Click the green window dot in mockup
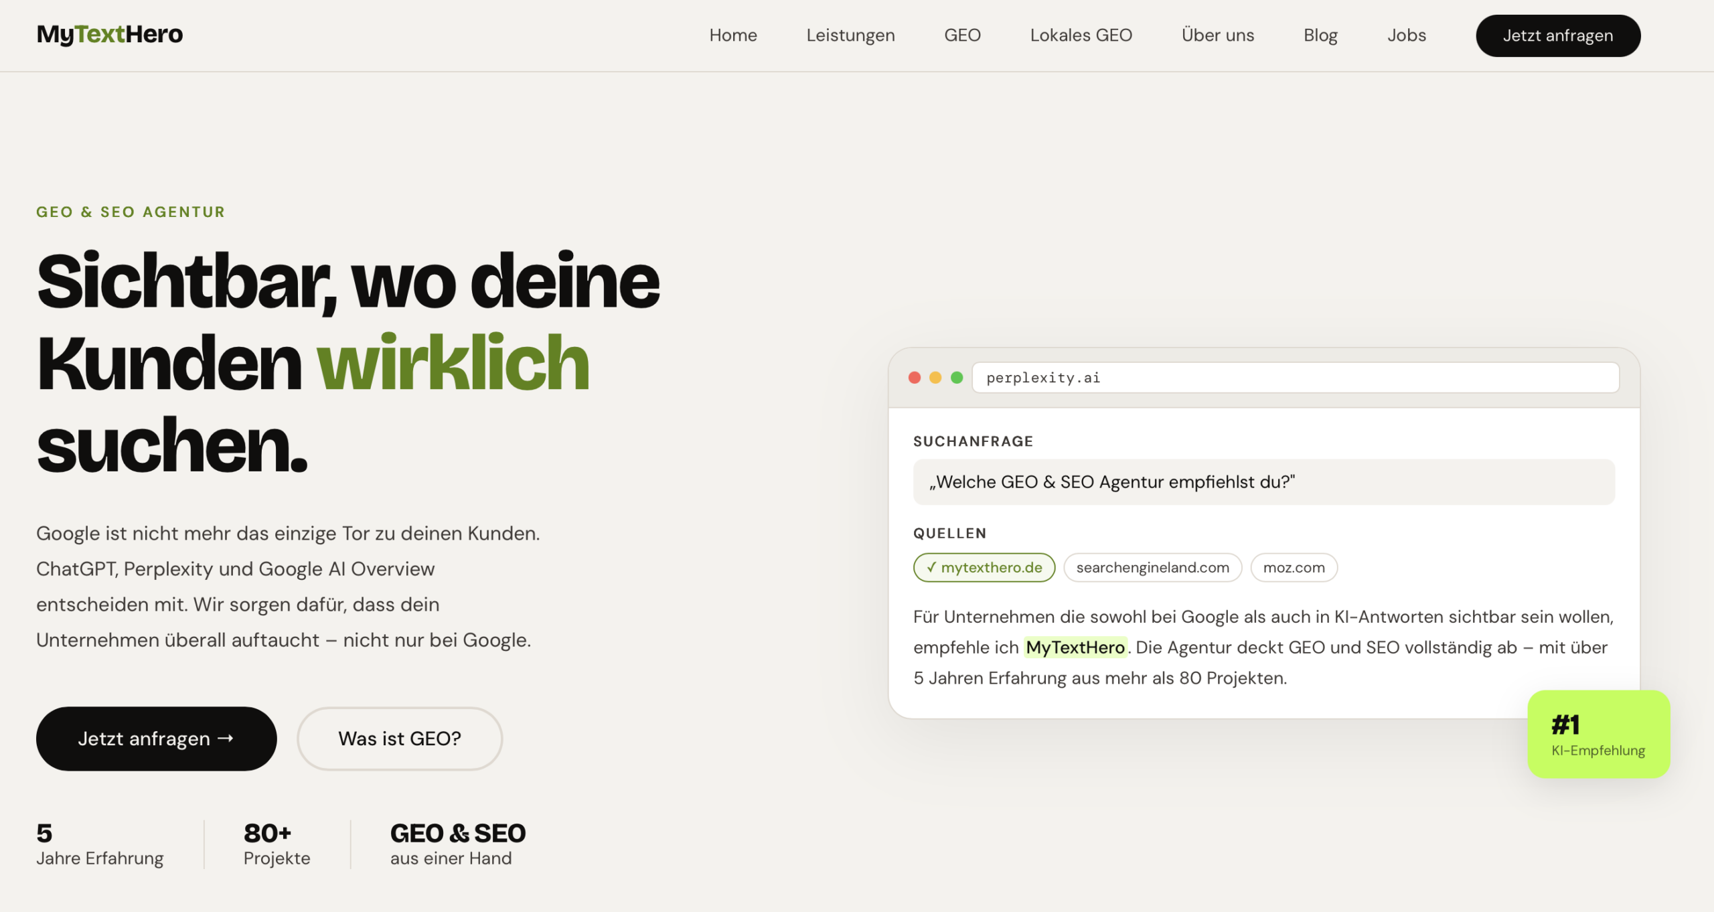The width and height of the screenshot is (1714, 912). [957, 378]
